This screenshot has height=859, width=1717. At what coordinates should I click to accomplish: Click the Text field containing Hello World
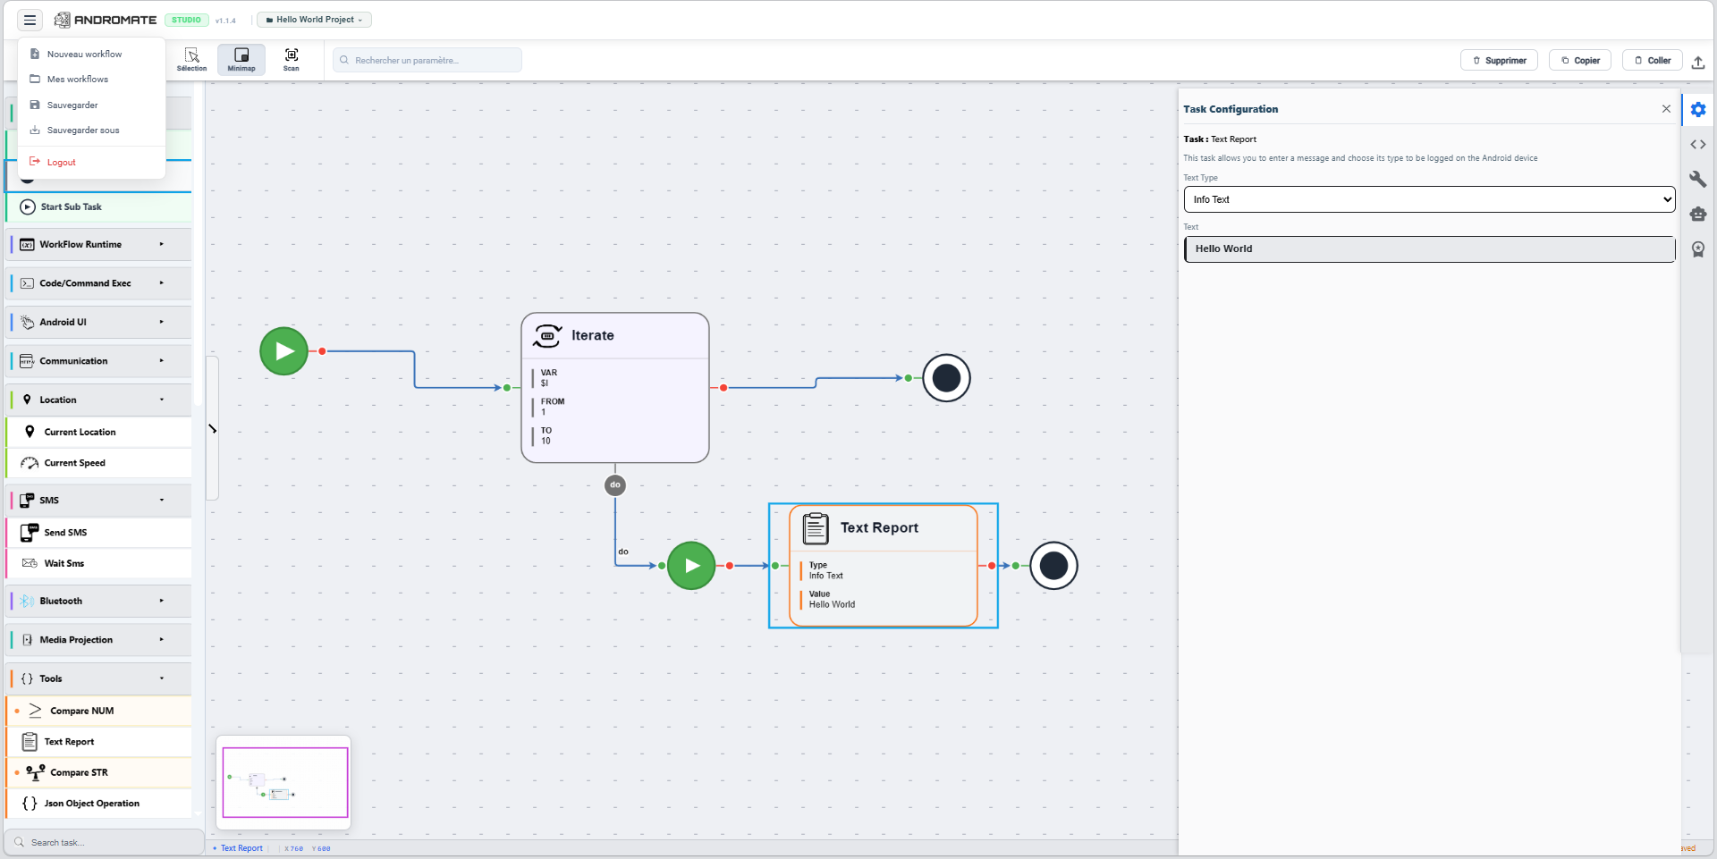[1429, 249]
